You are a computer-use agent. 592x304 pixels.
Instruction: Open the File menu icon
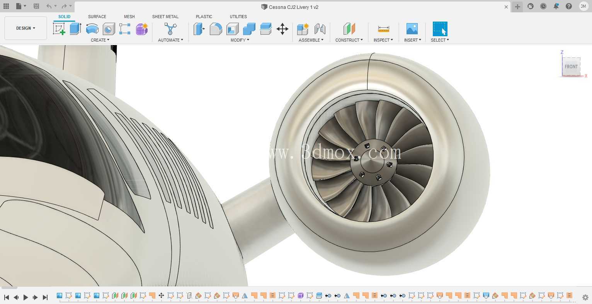coord(21,6)
